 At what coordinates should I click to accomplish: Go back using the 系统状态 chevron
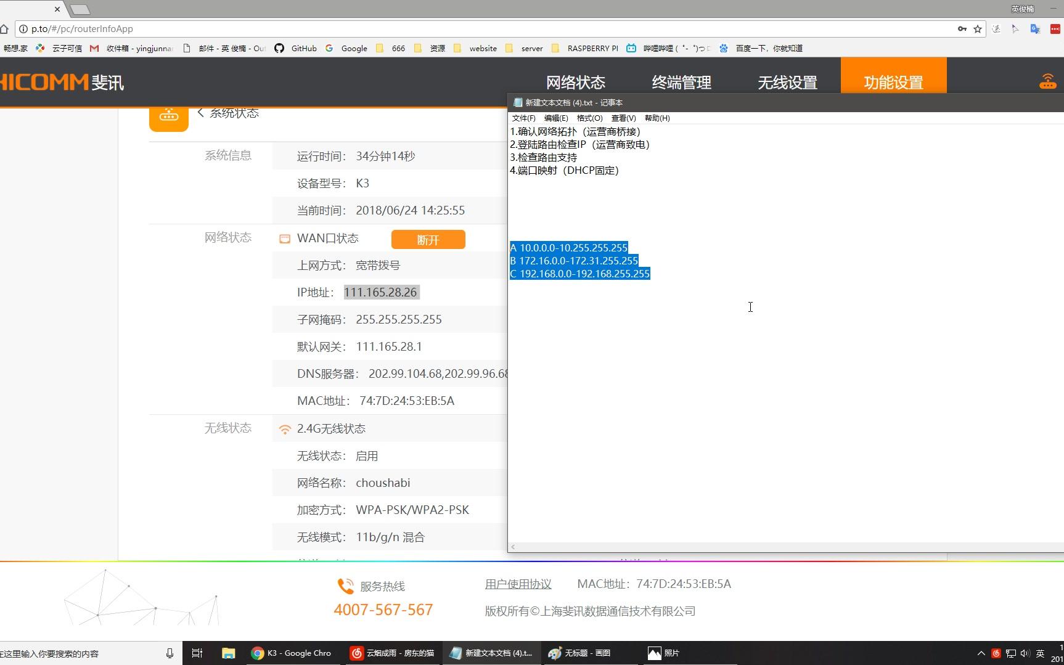pos(201,112)
